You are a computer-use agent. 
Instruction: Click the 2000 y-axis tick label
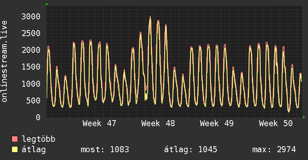coord(31,50)
